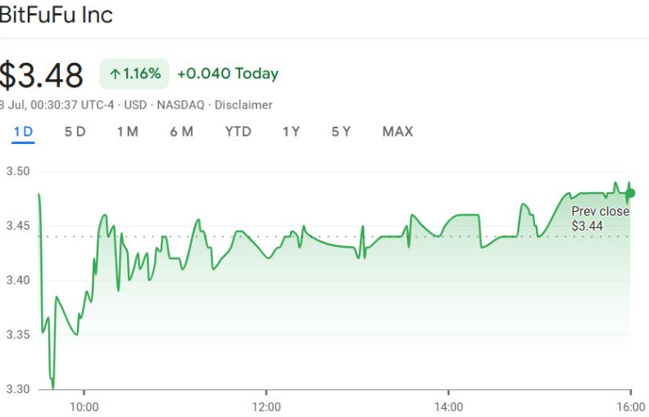Click the Prev close $3.44 label
This screenshot has height=417, width=649.
[x=600, y=218]
